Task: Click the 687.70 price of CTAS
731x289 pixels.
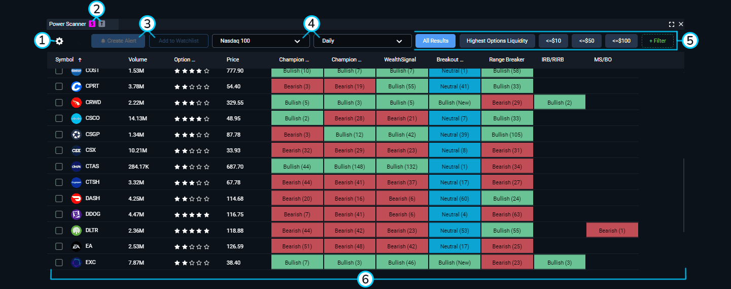Action: (235, 167)
